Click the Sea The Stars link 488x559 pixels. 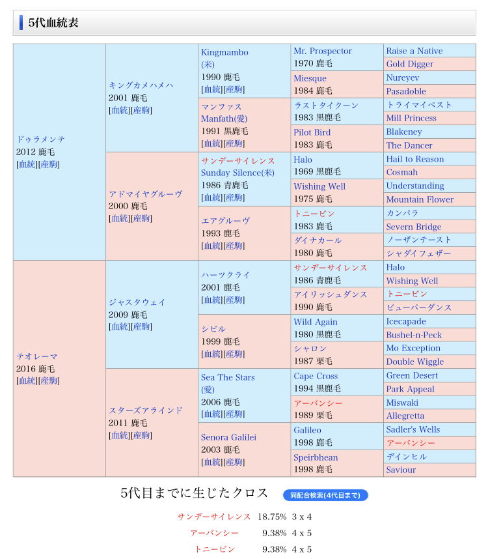tap(228, 377)
